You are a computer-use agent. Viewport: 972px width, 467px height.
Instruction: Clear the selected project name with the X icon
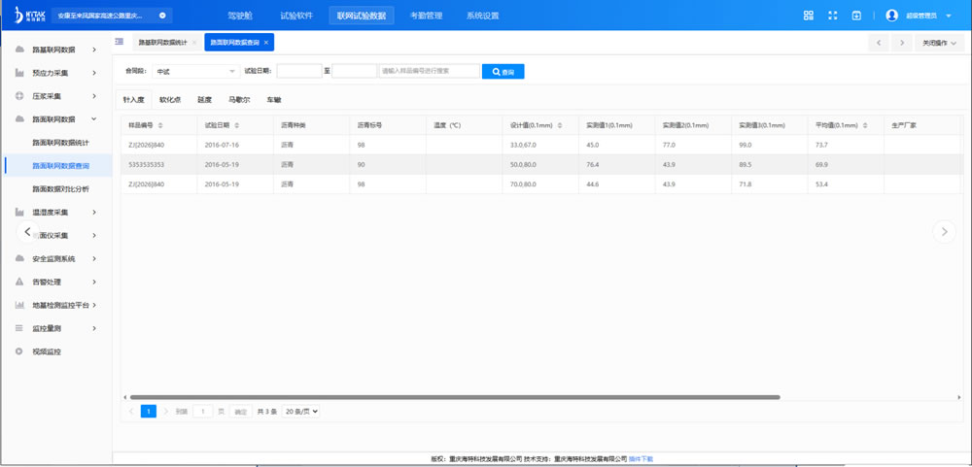point(161,16)
